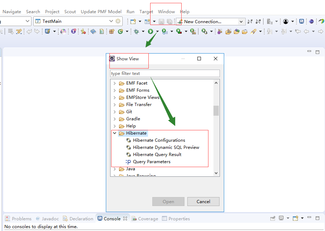Switch to the Properties tab
The height and width of the screenshot is (231, 325).
(176, 219)
